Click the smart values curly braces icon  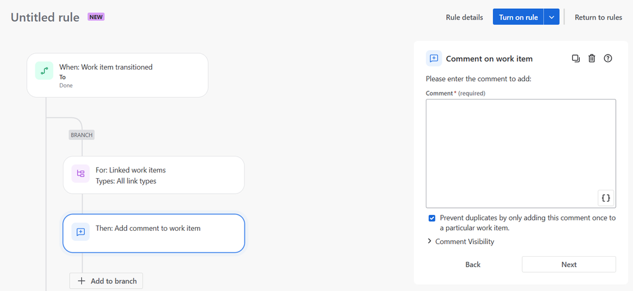click(x=606, y=198)
